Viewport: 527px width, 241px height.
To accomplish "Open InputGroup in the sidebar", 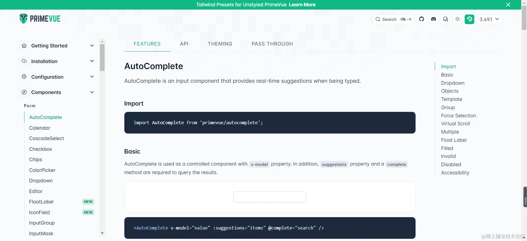I will pyautogui.click(x=42, y=223).
